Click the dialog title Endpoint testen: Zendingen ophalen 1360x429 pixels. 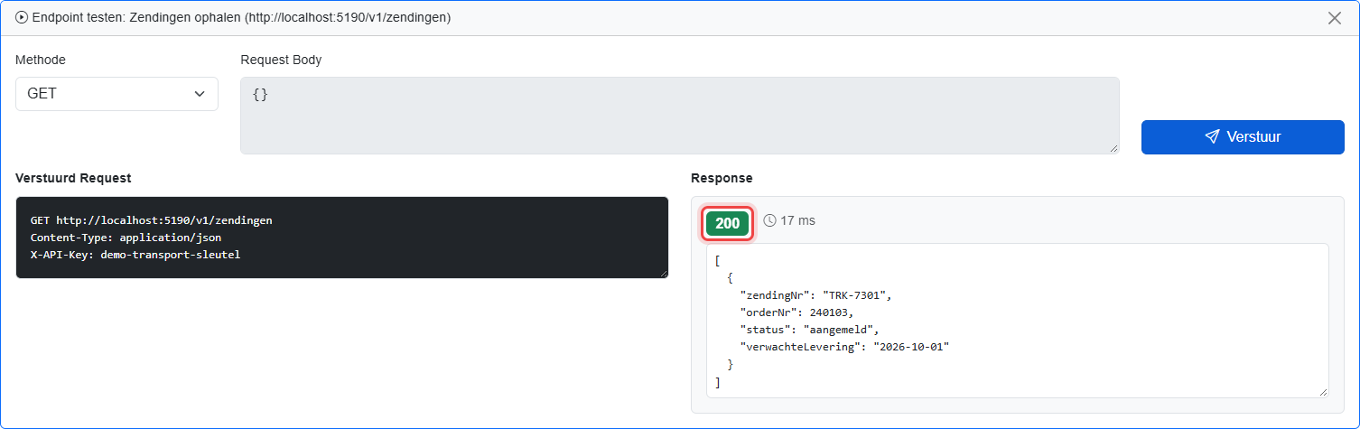point(241,18)
